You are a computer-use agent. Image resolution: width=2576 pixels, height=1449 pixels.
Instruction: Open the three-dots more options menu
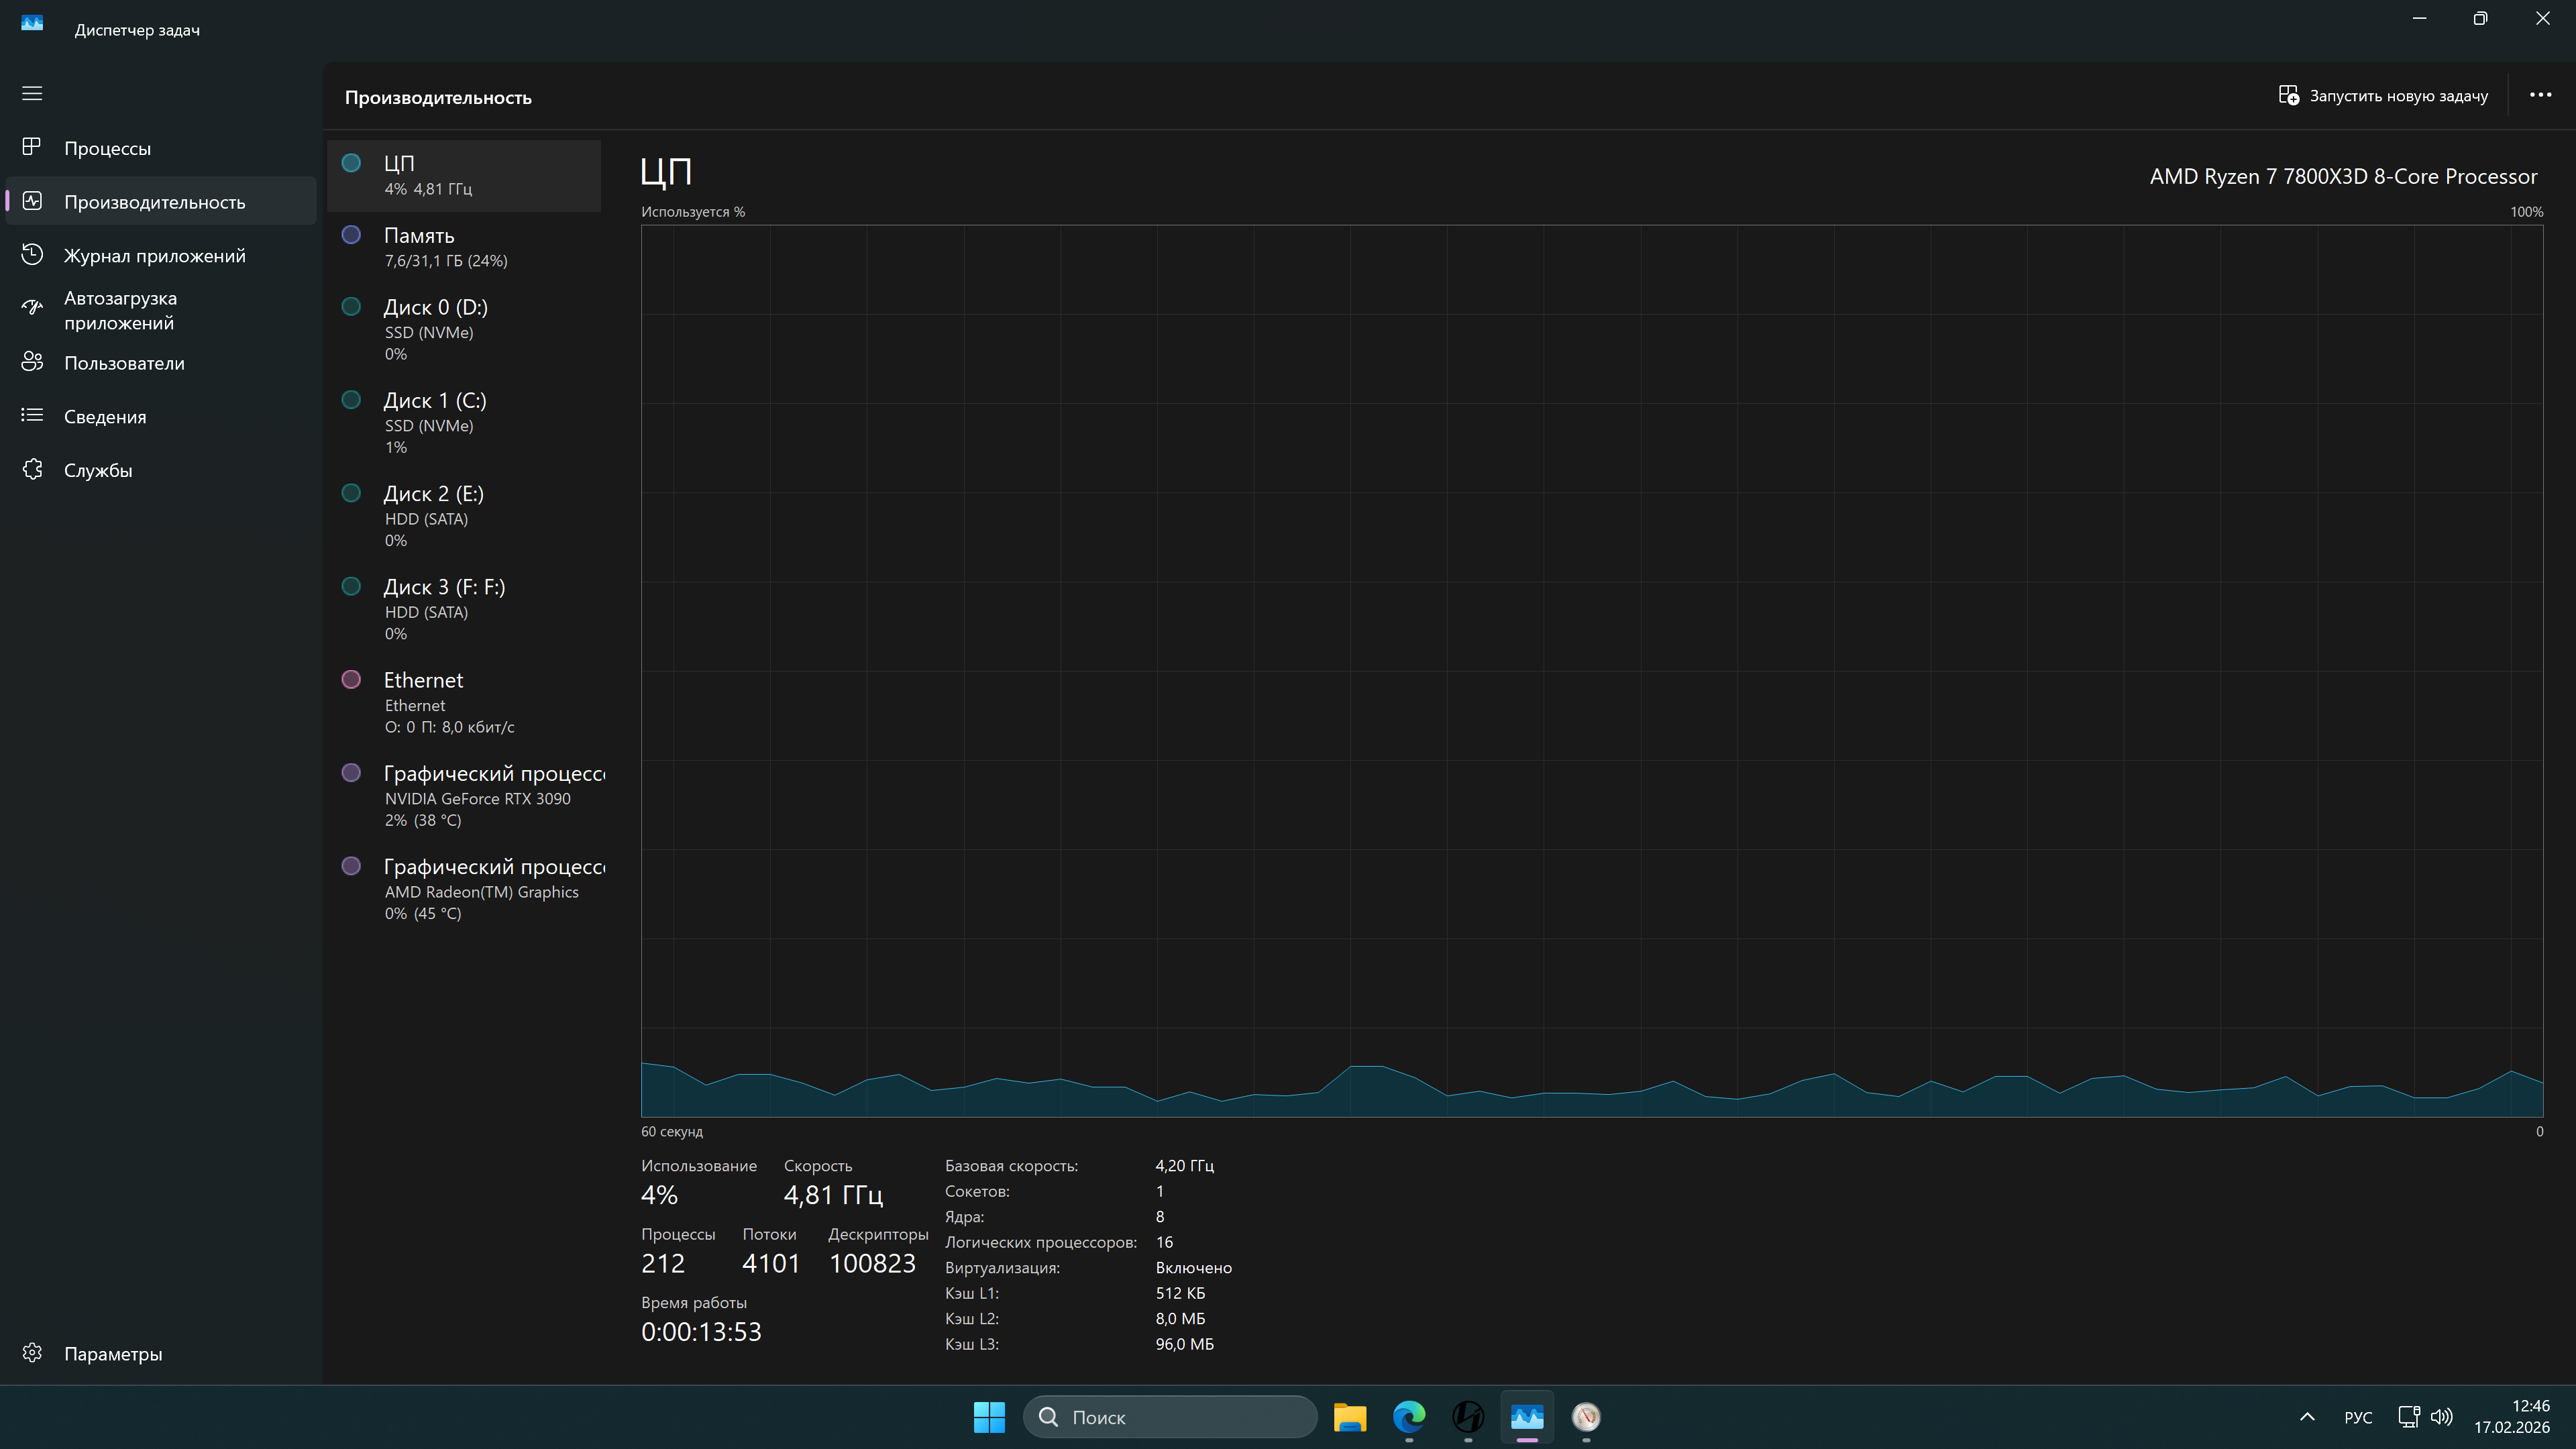point(2540,96)
